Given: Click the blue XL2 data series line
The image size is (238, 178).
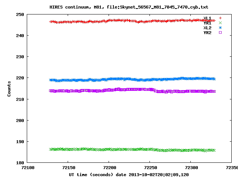Looking at the screenshot, I should [x=132, y=79].
